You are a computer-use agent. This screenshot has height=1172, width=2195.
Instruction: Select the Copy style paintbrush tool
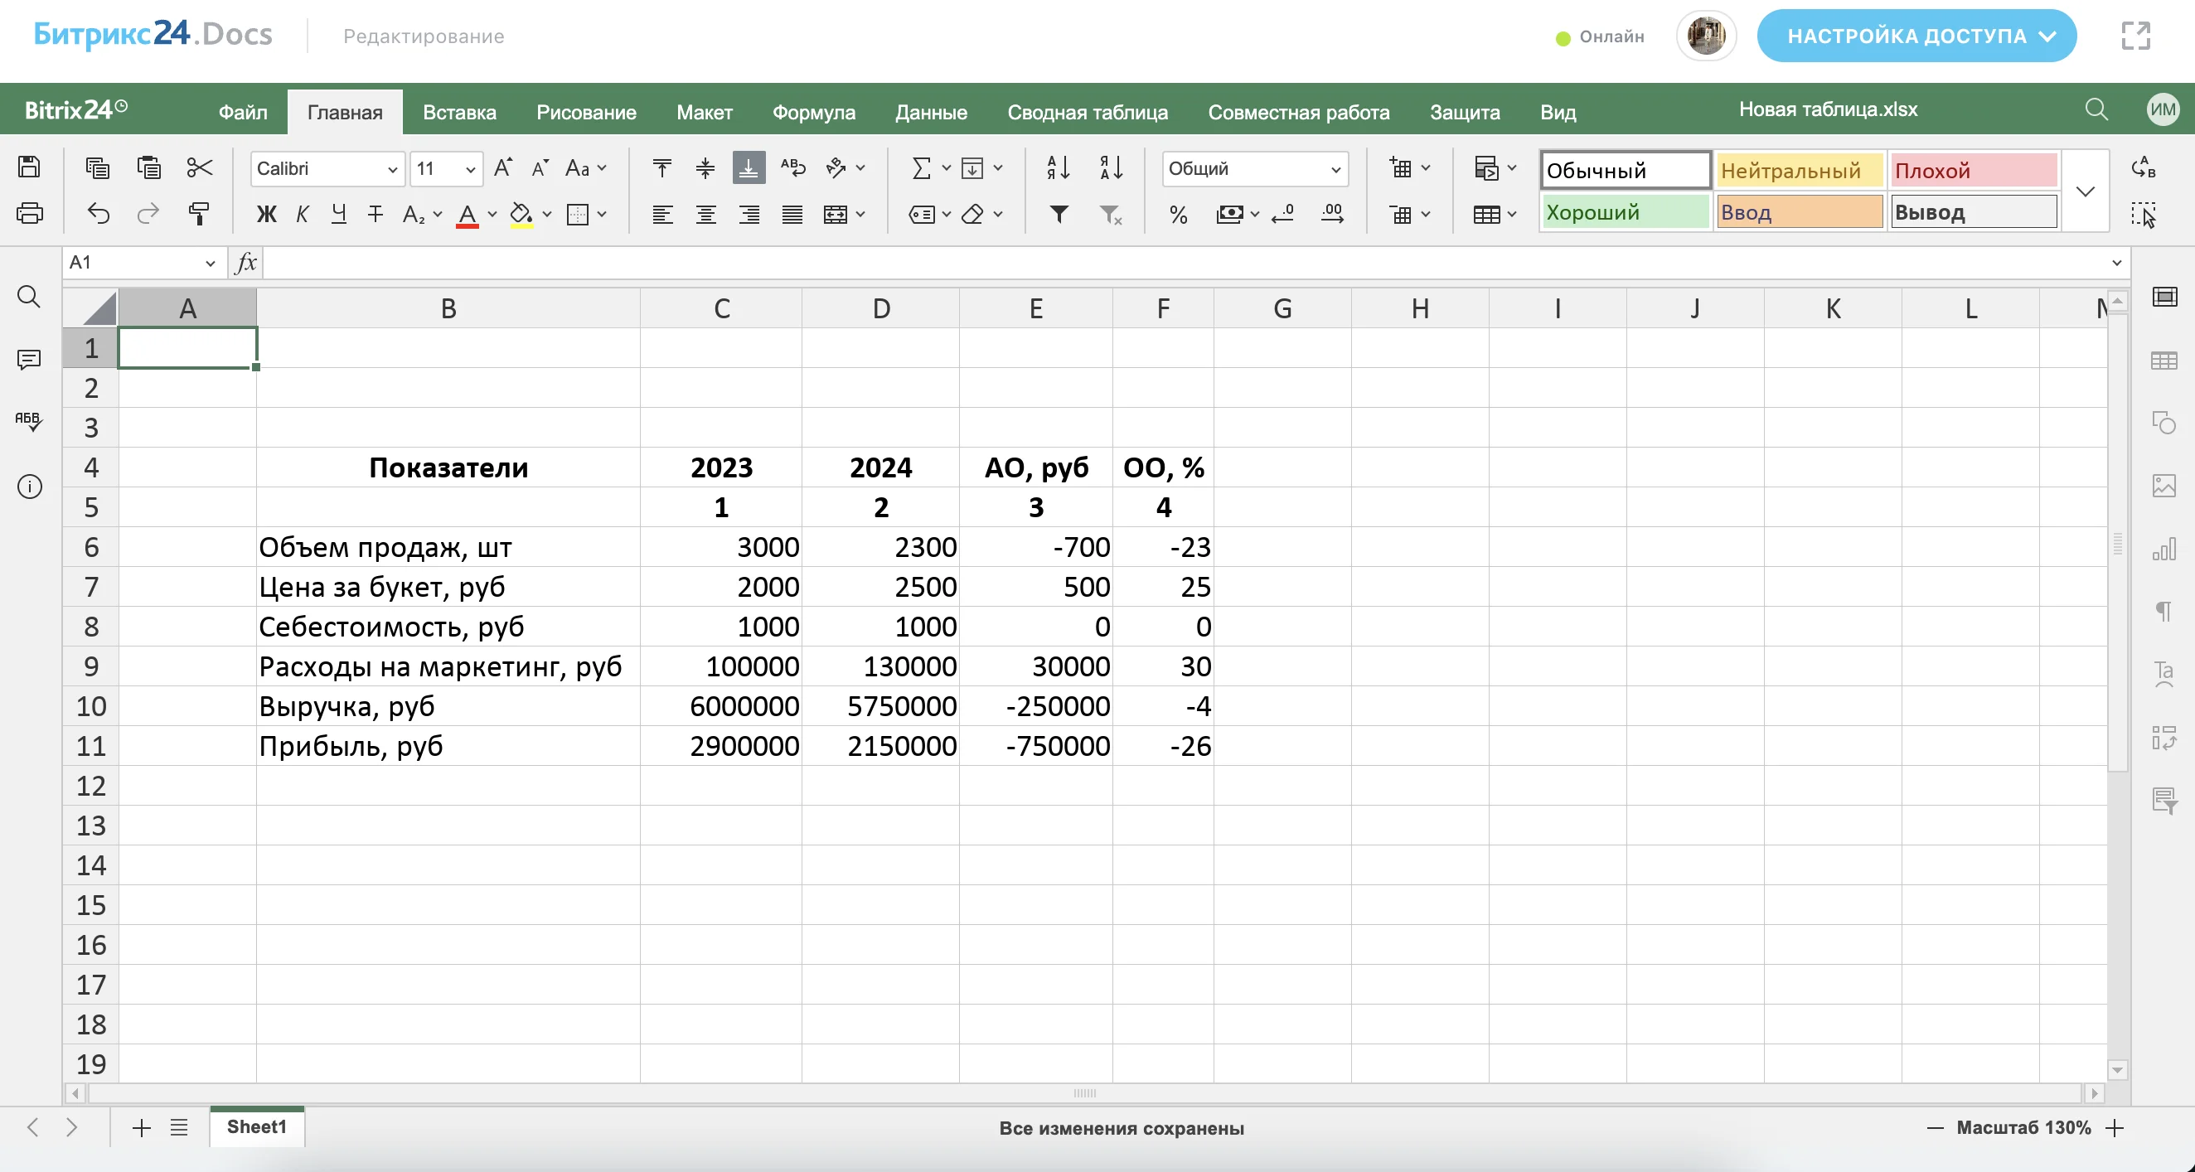click(199, 214)
